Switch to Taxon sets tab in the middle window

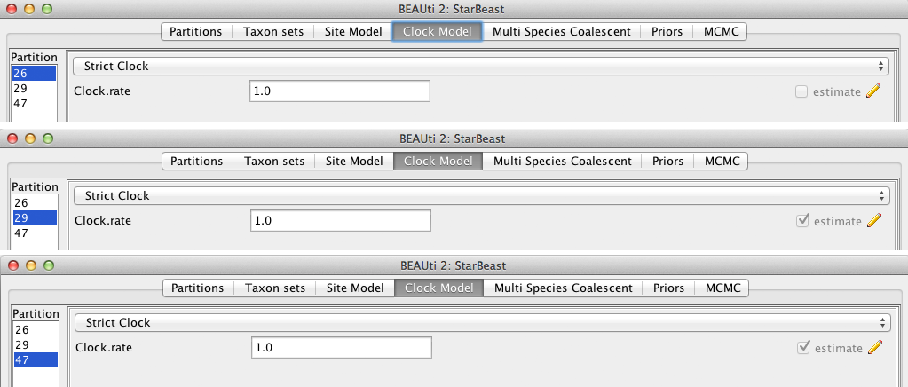pyautogui.click(x=274, y=162)
